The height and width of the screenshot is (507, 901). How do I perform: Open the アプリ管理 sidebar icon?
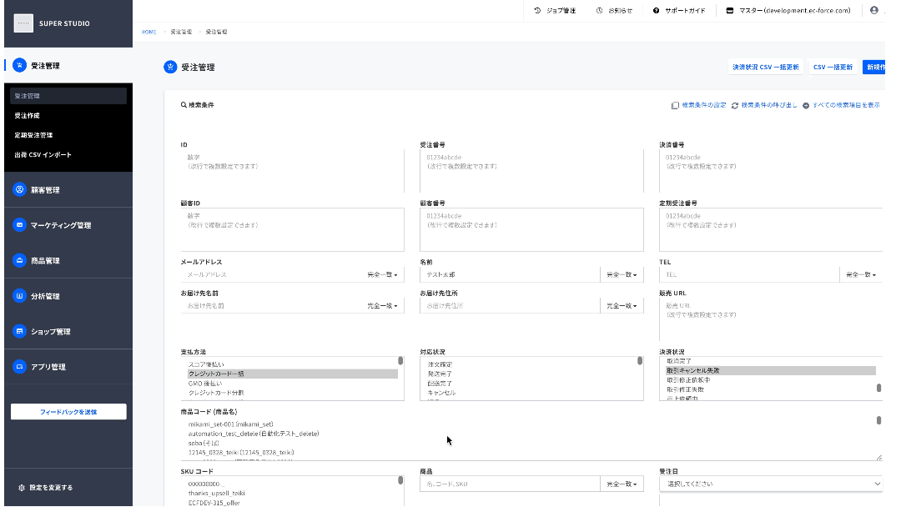19,366
